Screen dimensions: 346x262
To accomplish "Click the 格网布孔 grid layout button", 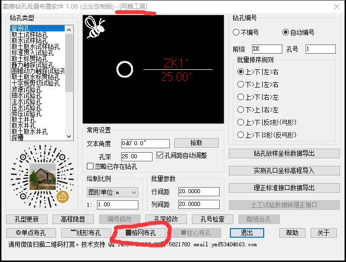I will [140, 233].
